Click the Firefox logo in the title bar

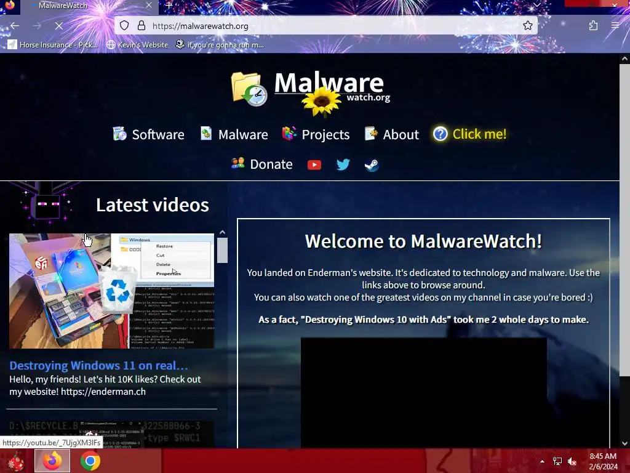[x=10, y=5]
